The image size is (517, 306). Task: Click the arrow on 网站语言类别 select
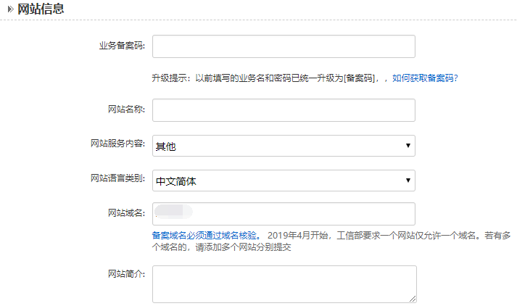(408, 181)
